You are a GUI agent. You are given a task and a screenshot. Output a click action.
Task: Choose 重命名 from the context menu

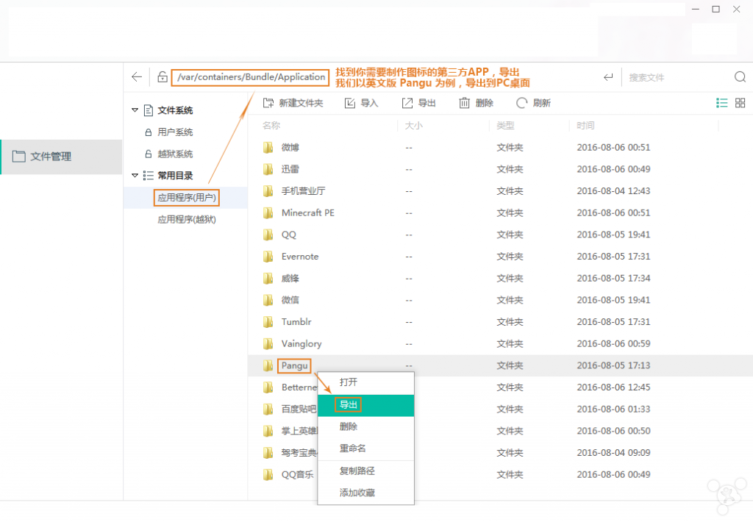pyautogui.click(x=366, y=448)
